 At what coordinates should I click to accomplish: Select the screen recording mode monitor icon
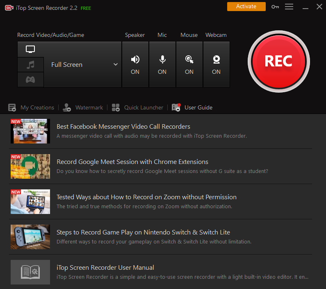click(x=30, y=49)
